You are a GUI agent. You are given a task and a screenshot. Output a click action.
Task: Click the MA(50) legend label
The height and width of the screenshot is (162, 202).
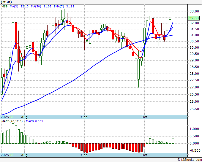click(x=36, y=6)
